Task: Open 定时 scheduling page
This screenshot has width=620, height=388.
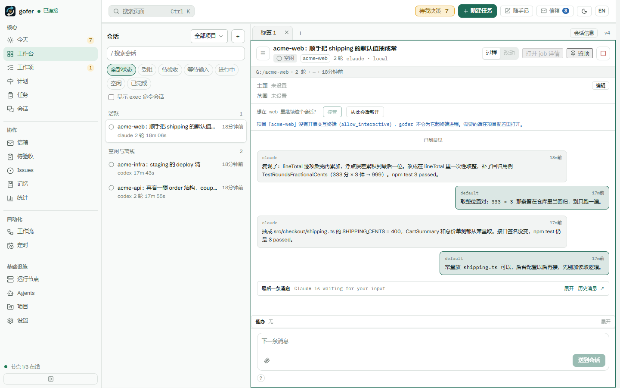Action: [50, 245]
